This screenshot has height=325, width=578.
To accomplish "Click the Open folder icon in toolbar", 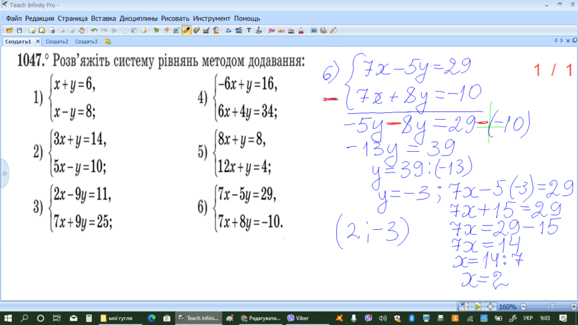I will (x=9, y=31).
